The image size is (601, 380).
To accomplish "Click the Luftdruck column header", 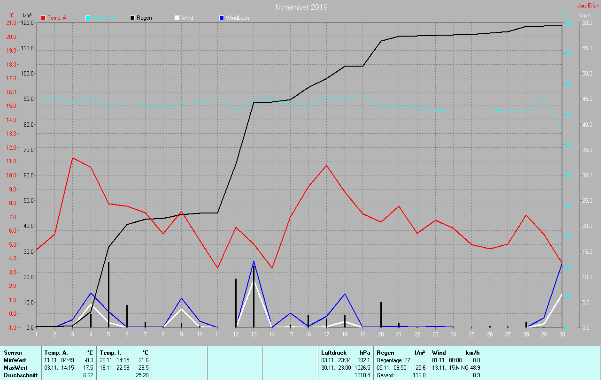I will click(x=334, y=353).
